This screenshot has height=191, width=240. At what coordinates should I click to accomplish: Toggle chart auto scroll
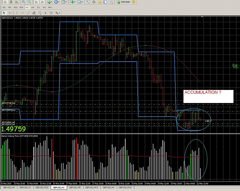(36, 2)
